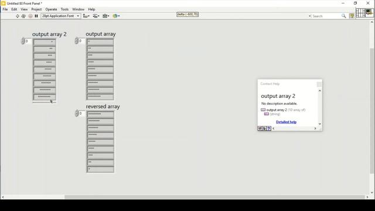
Task: Click the output array index value field
Action: [x=82, y=41]
